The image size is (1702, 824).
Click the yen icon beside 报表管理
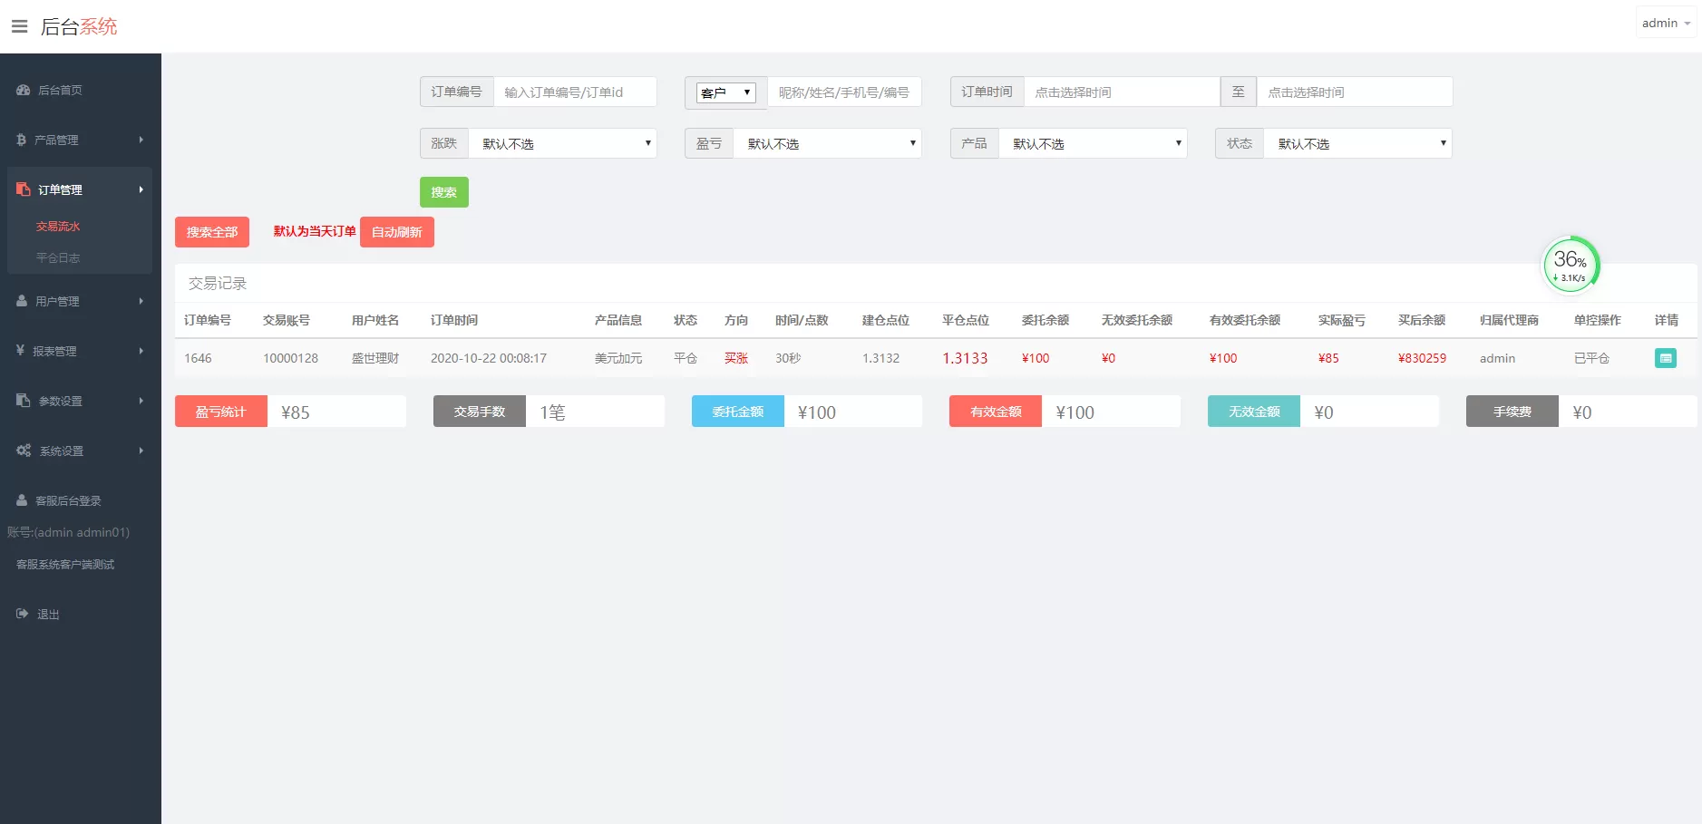[x=20, y=351]
